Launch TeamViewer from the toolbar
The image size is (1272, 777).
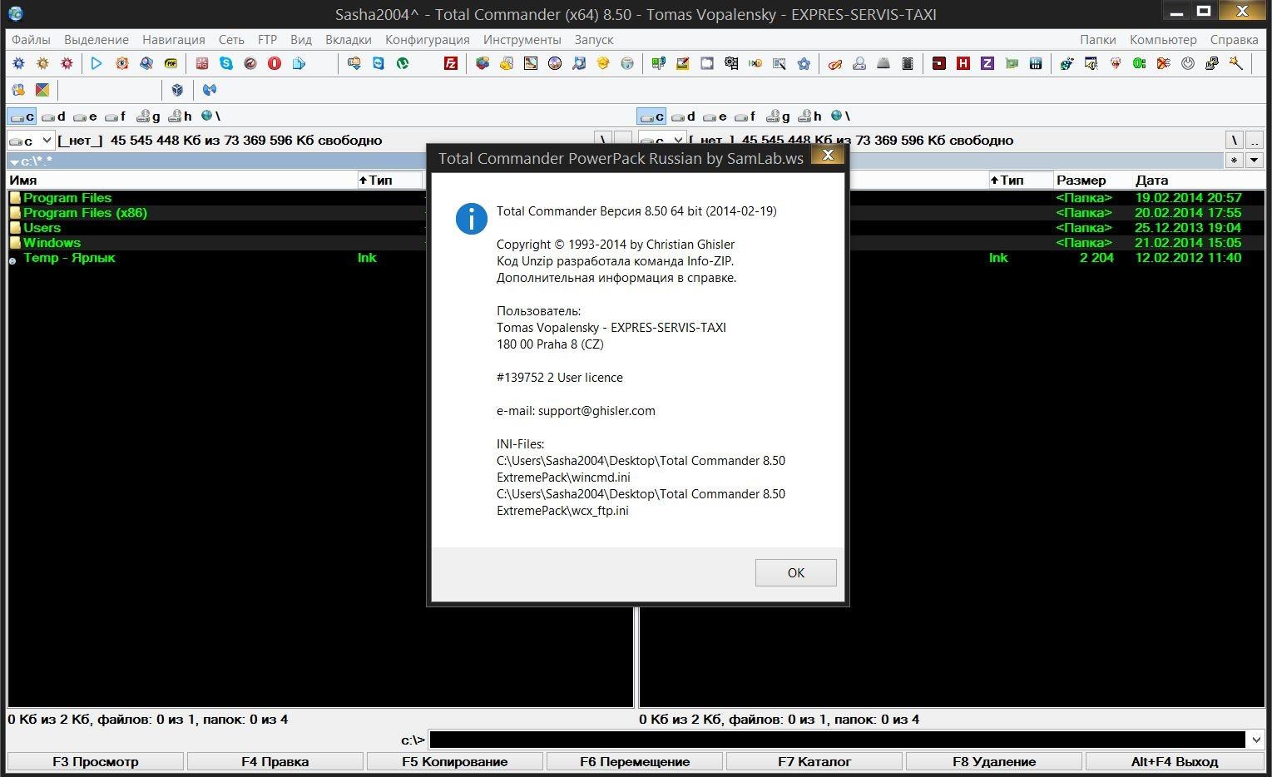pos(378,63)
